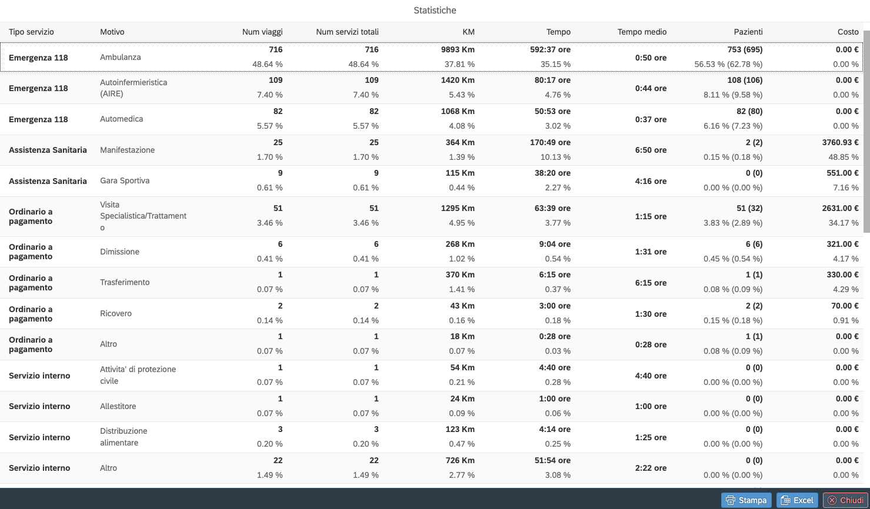This screenshot has width=870, height=509.
Task: Sort by the Tipo servizio column header
Action: point(31,32)
